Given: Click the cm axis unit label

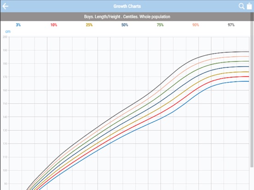Looking at the screenshot, I should [8, 32].
